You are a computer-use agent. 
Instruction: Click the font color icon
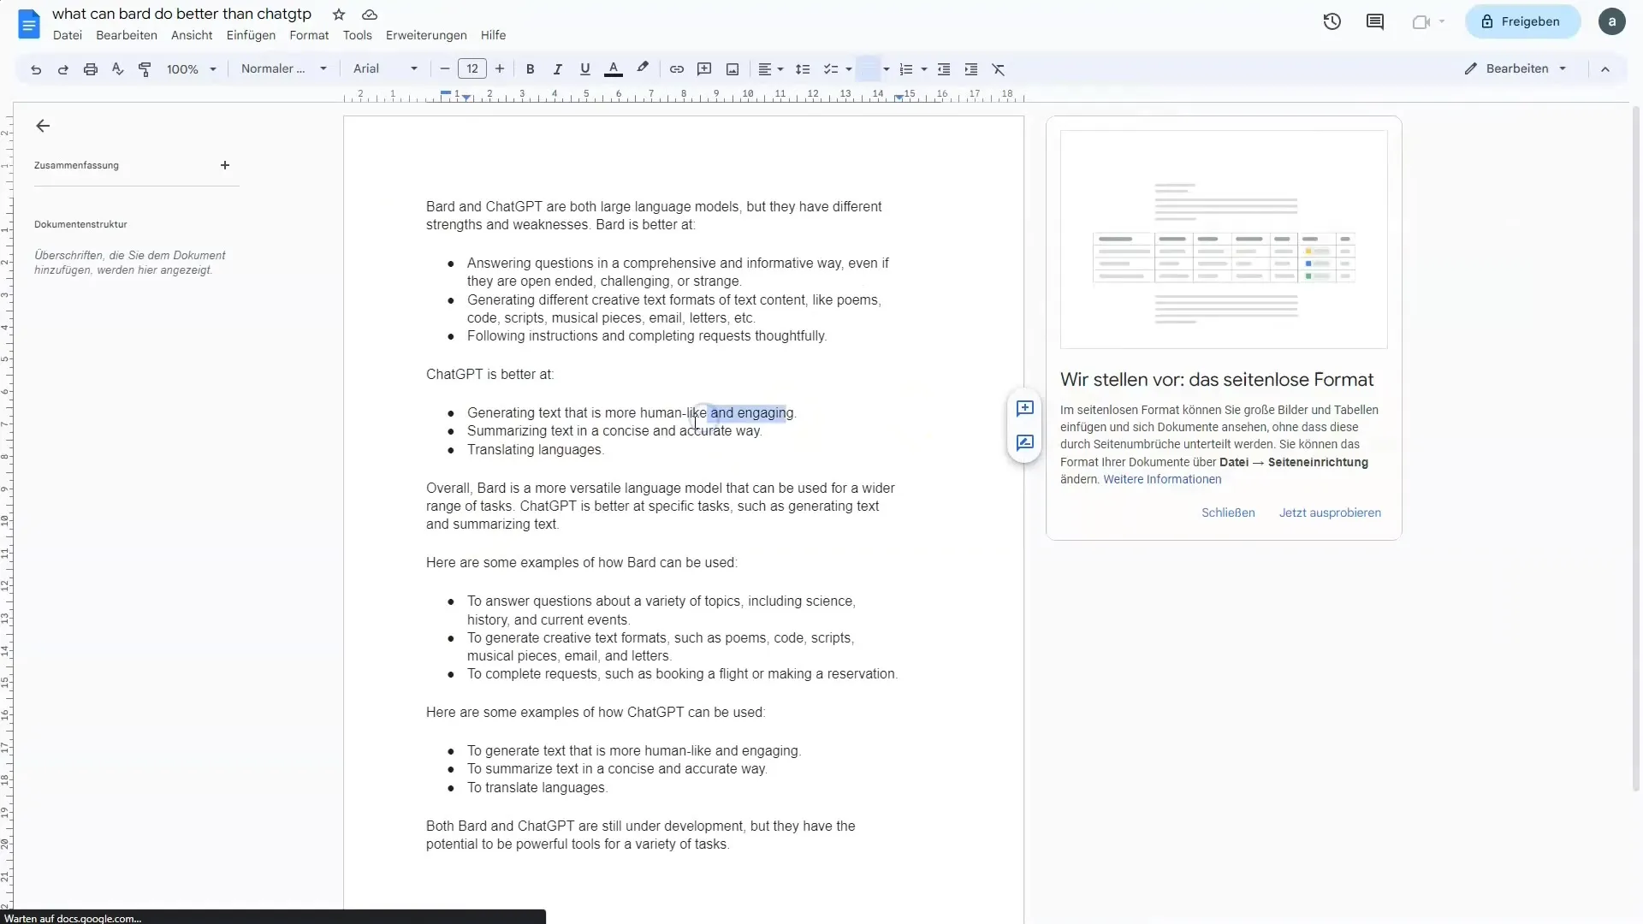pyautogui.click(x=613, y=68)
